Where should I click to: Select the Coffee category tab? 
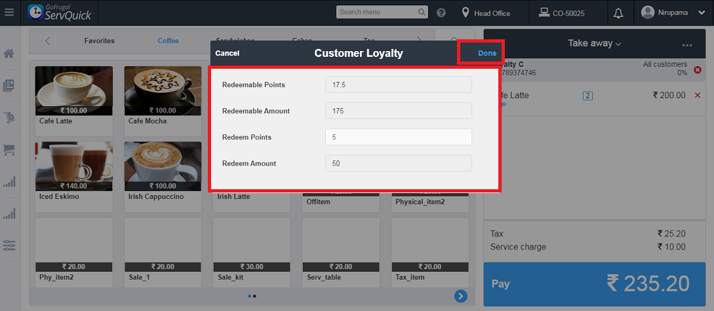pyautogui.click(x=168, y=41)
